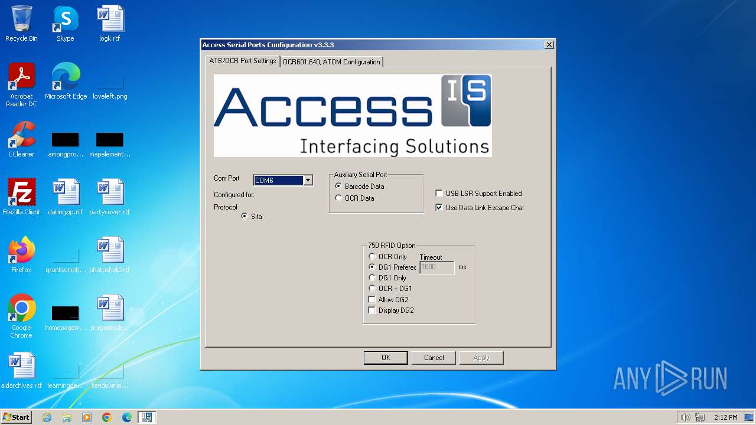Click the 2:12 PM system clock
756x425 pixels.
pos(725,417)
